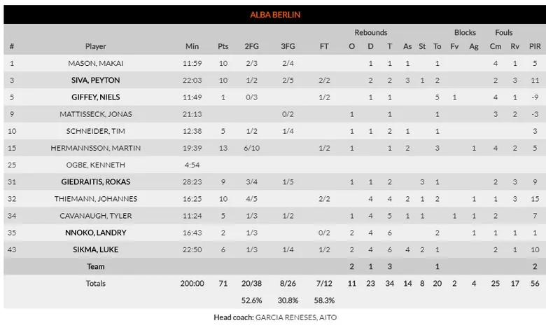Open GIEDRAITIS, ROKAS player profile
This screenshot has width=546, height=330.
coord(96,182)
